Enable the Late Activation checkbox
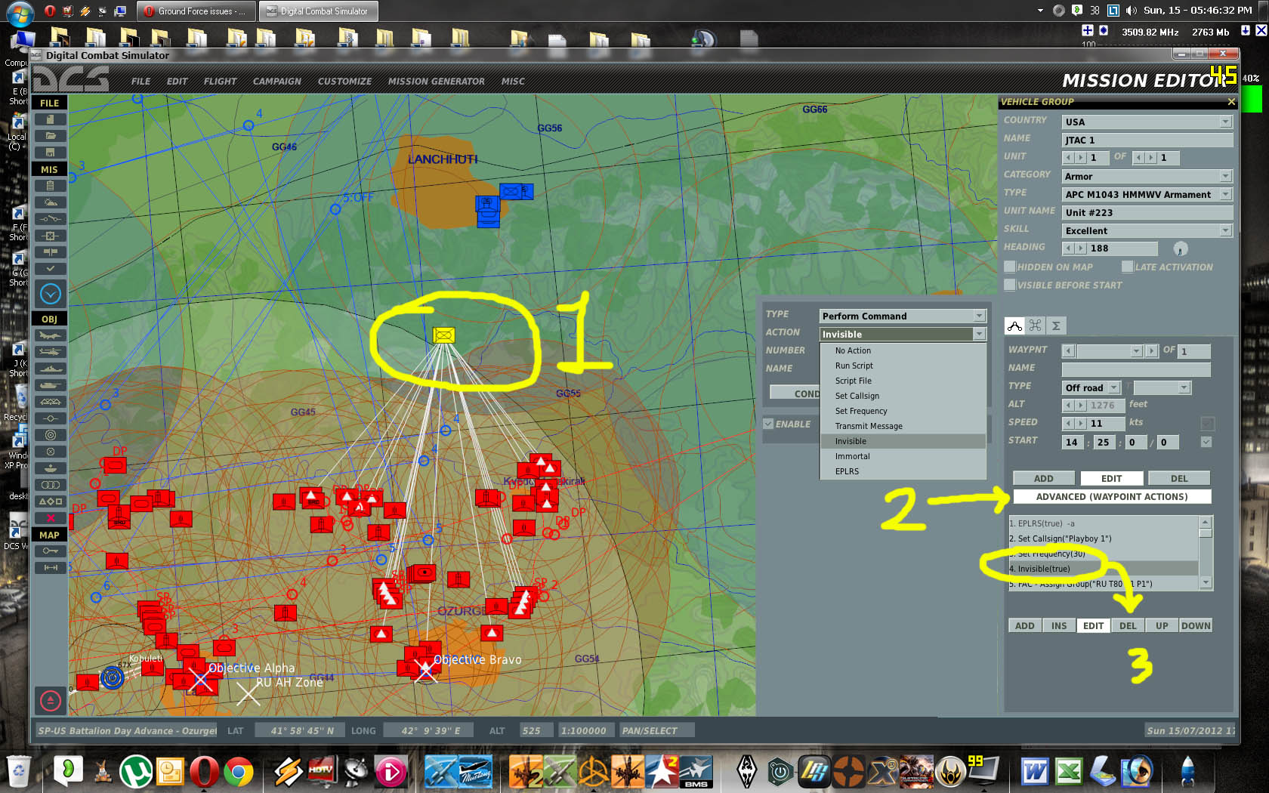The height and width of the screenshot is (793, 1269). [x=1128, y=267]
